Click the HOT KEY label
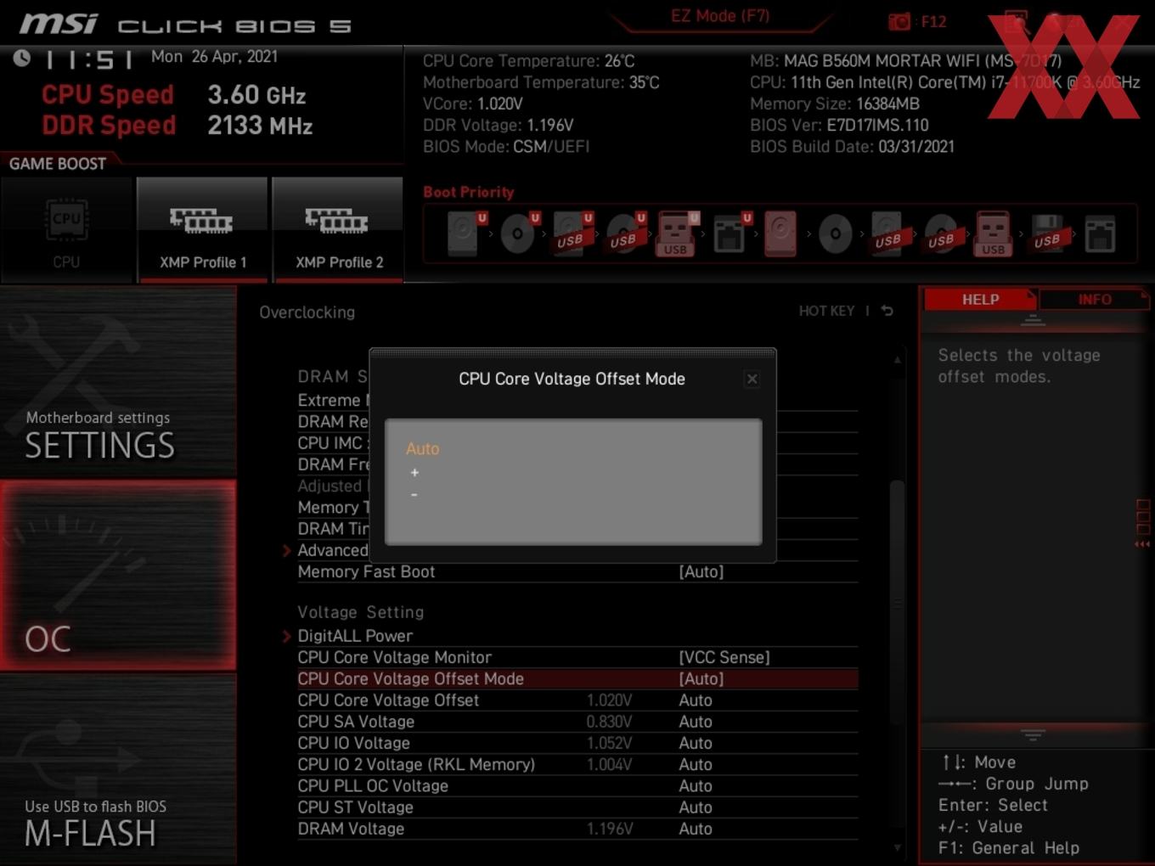The image size is (1155, 866). [826, 311]
